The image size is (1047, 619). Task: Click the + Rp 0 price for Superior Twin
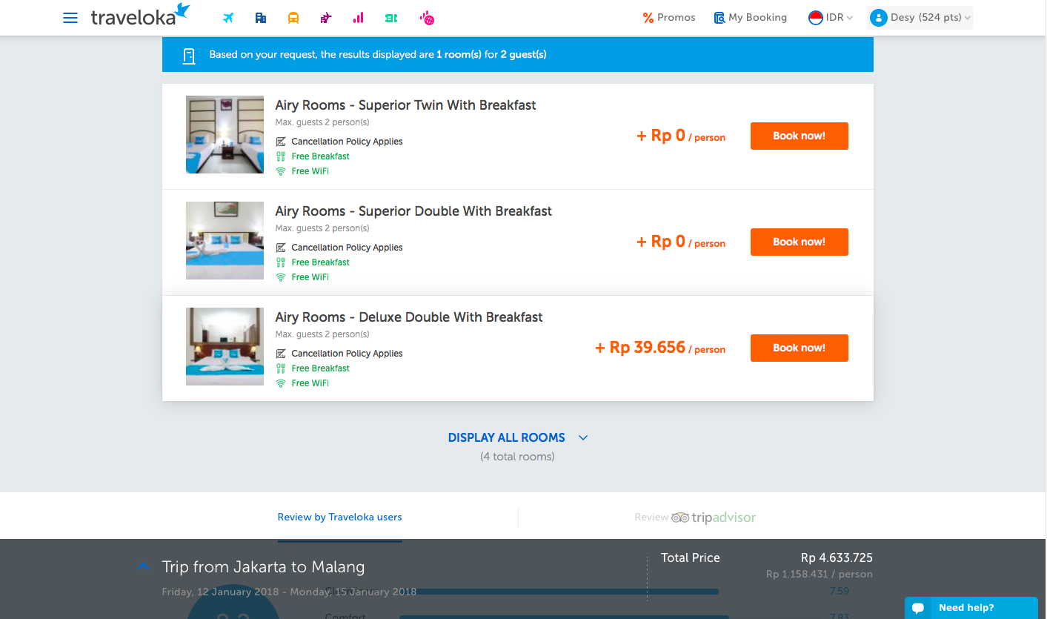point(681,136)
